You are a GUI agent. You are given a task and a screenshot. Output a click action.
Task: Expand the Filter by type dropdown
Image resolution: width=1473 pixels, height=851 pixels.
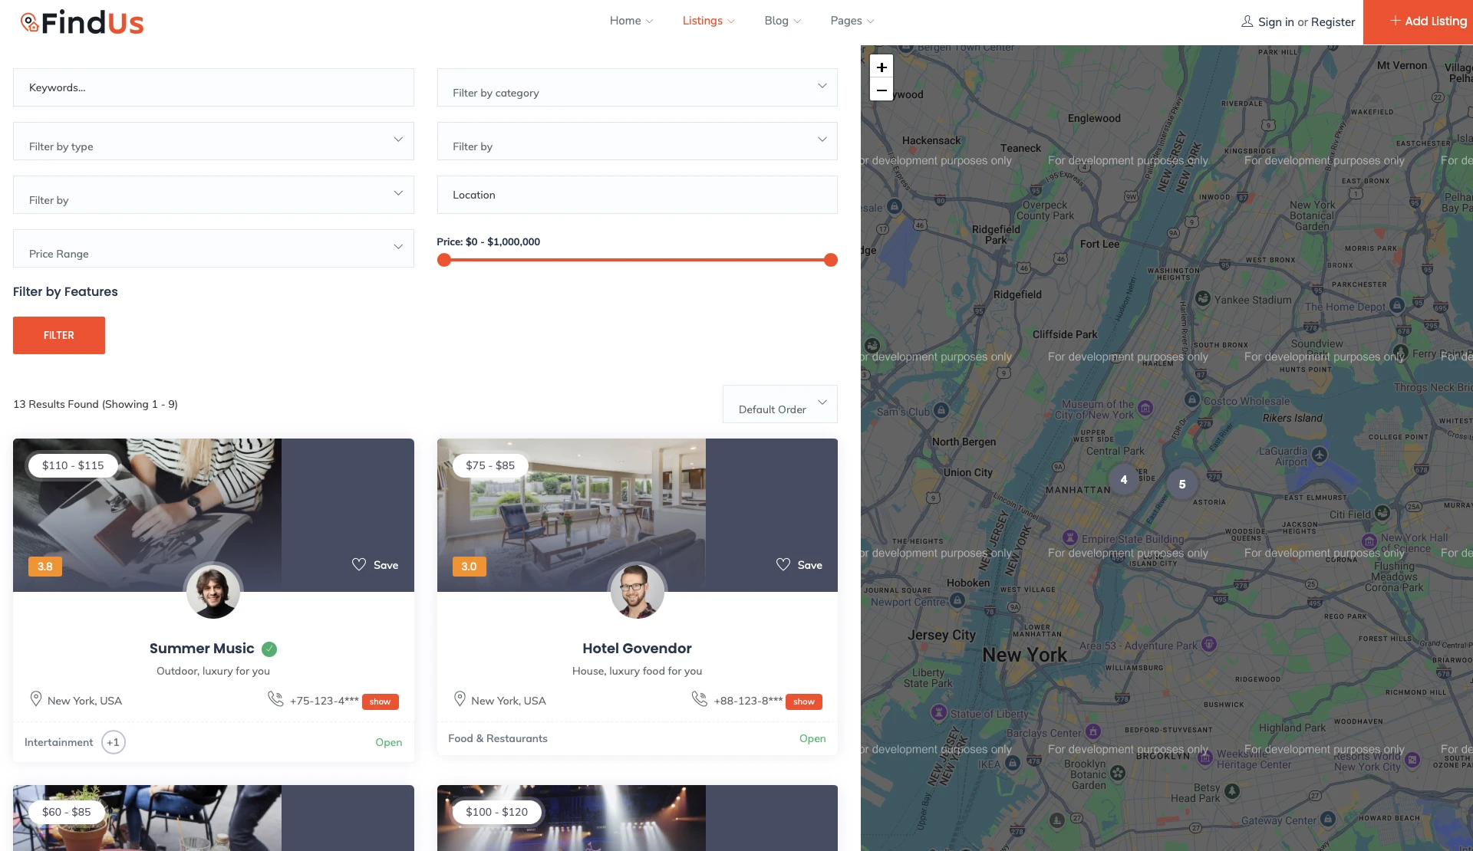213,141
